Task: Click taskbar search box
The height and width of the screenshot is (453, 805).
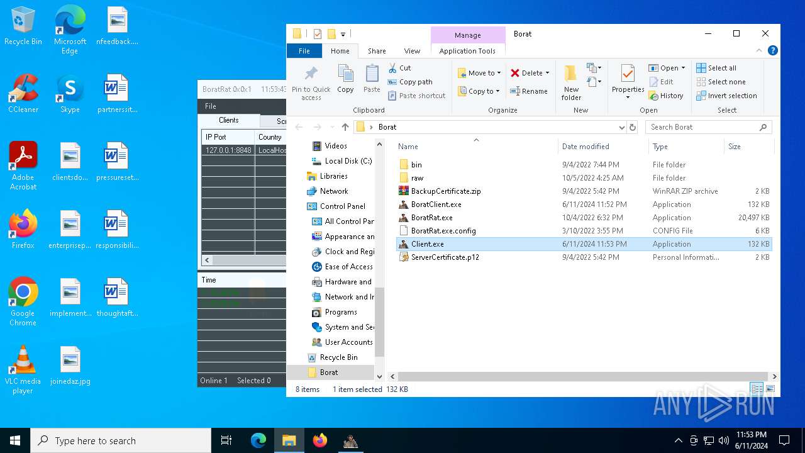Action: tap(121, 440)
